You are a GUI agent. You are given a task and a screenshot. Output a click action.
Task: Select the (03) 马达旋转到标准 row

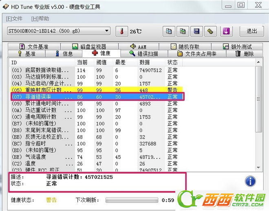click(x=97, y=77)
